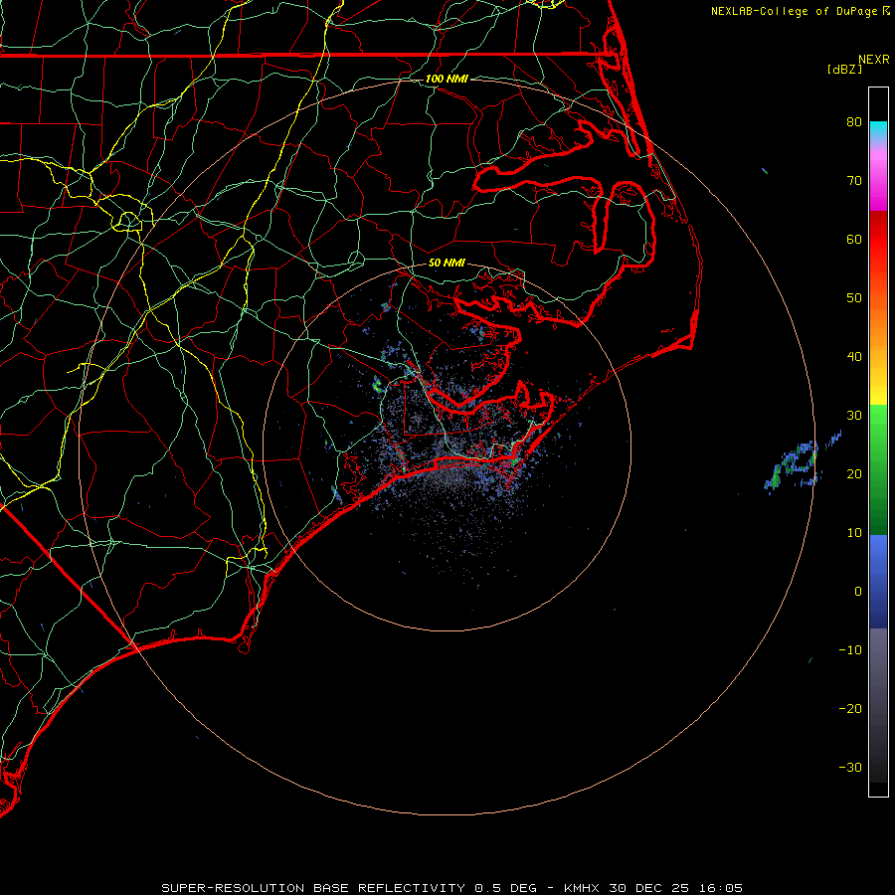This screenshot has height=895, width=895.
Task: Click the 80 value on dBZ scale
Action: 854,121
